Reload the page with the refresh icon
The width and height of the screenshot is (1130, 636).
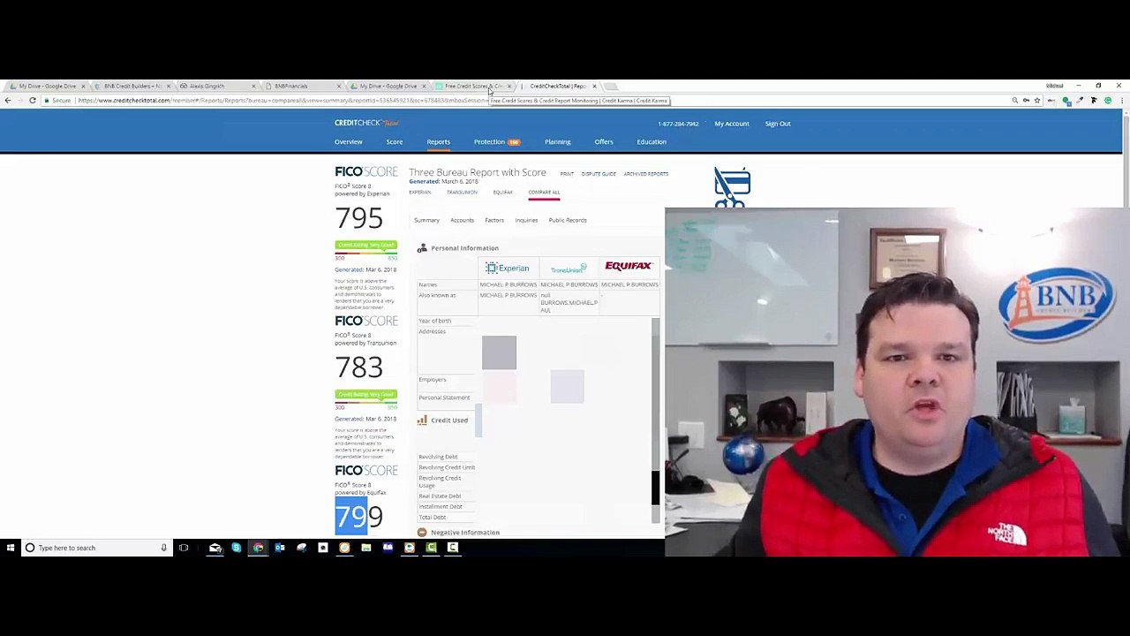[x=33, y=101]
